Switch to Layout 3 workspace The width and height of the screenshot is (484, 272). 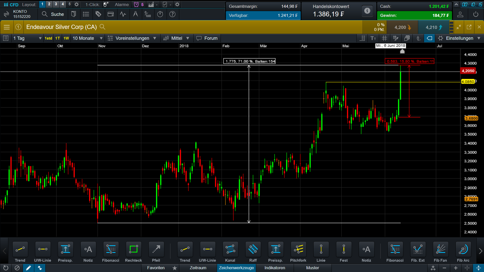tap(56, 4)
